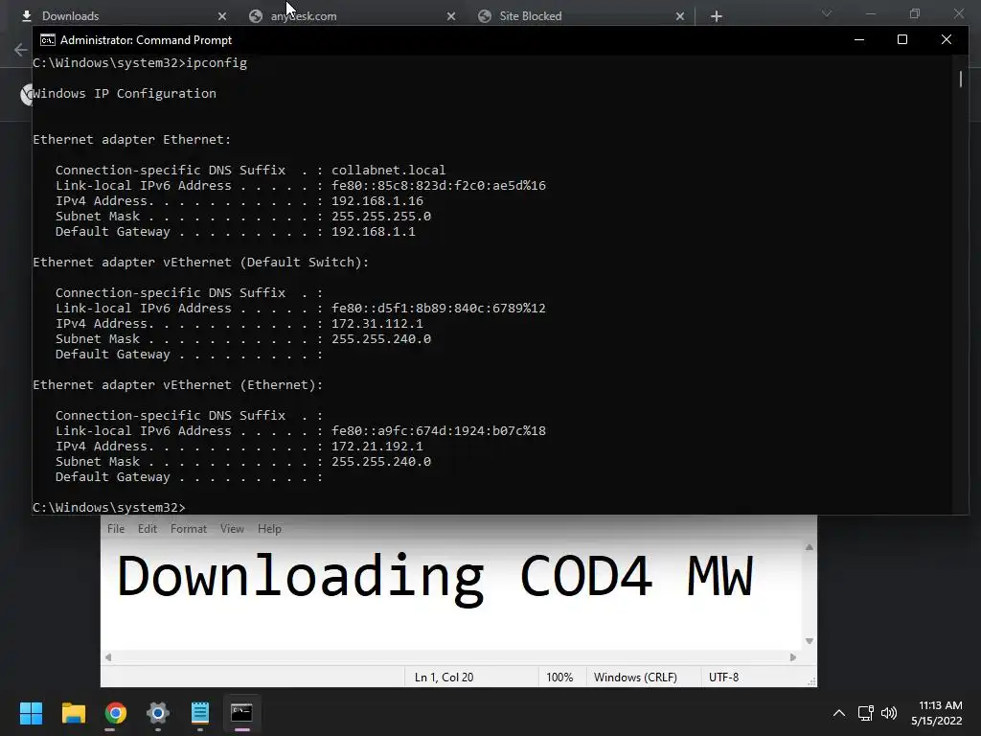Screen dimensions: 981x736
Task: Click Notepad scroll up arrow
Action: 809,547
